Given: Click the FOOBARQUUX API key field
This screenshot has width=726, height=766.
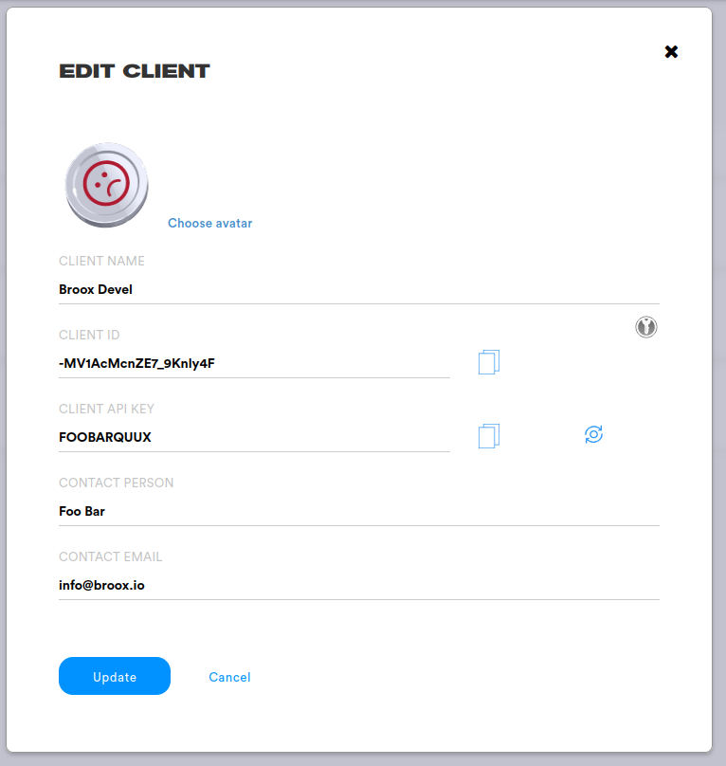Looking at the screenshot, I should pyautogui.click(x=254, y=437).
